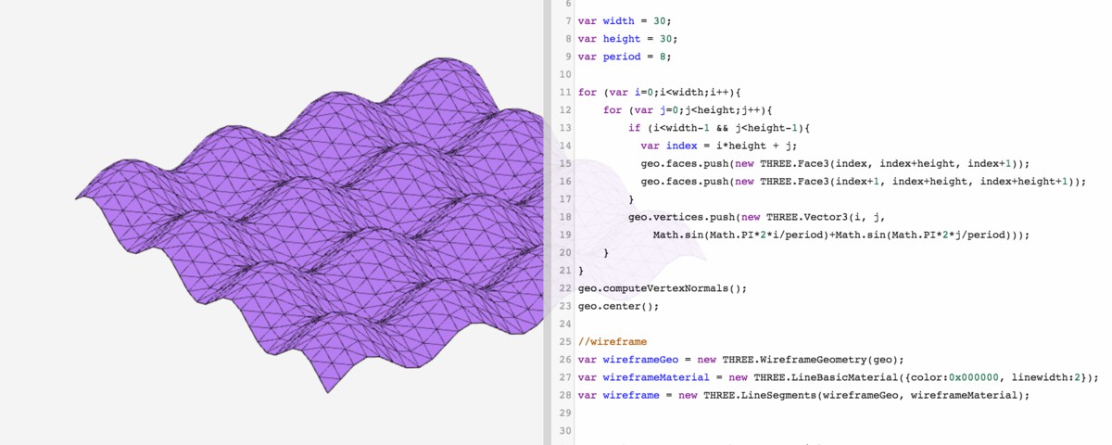
Task: Place cursor on width value 30
Action: pos(661,21)
